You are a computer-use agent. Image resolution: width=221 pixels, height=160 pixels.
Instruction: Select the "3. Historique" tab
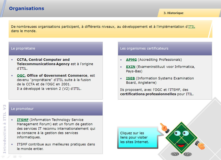(x=173, y=13)
